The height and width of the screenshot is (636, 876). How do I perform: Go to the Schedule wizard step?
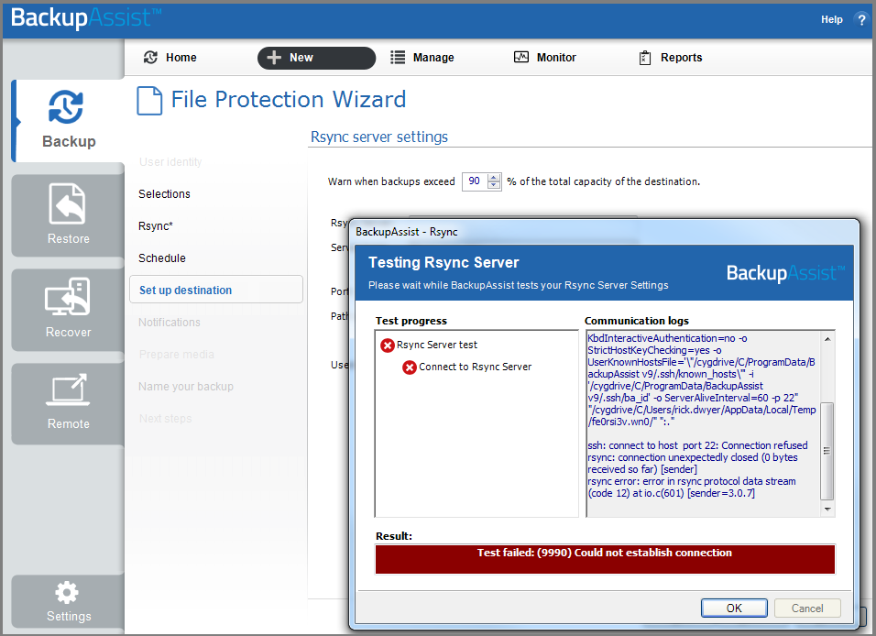click(x=162, y=258)
